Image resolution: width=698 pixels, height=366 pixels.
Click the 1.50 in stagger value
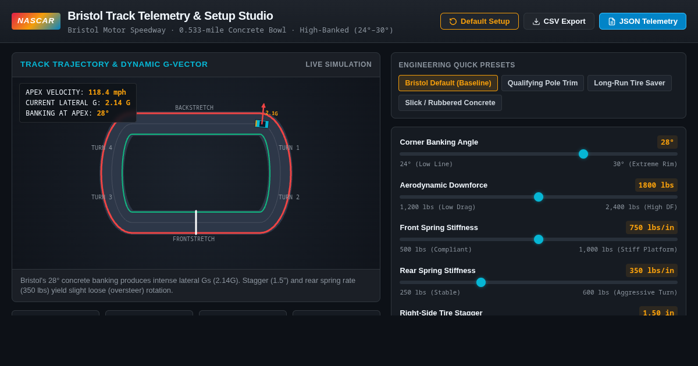pos(658,313)
